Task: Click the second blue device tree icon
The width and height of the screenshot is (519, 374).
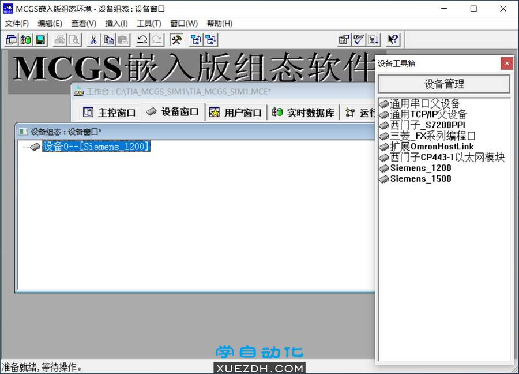Action: click(x=211, y=40)
